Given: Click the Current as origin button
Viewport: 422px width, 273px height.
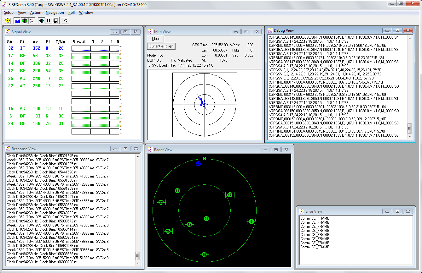Looking at the screenshot, I should (161, 46).
